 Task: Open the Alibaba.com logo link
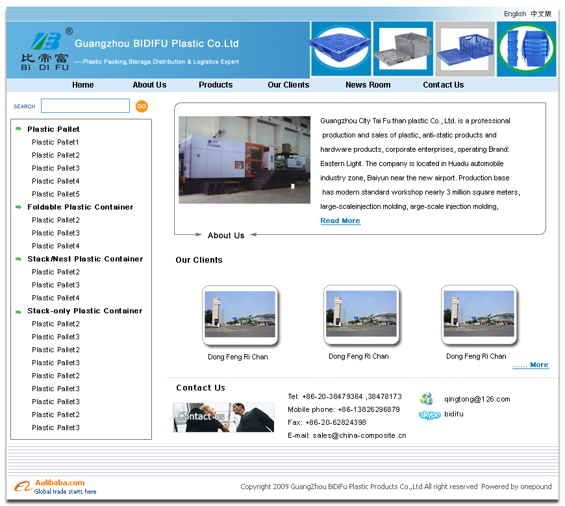click(x=55, y=487)
